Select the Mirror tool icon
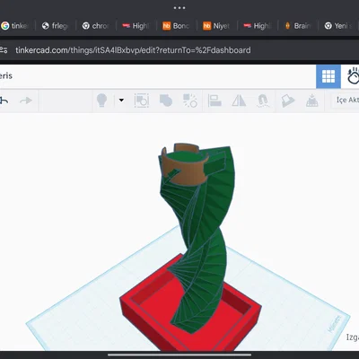The width and height of the screenshot is (359, 359). 239,101
